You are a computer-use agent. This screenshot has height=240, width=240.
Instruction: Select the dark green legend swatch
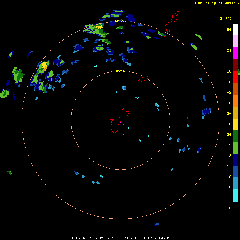click(235, 136)
